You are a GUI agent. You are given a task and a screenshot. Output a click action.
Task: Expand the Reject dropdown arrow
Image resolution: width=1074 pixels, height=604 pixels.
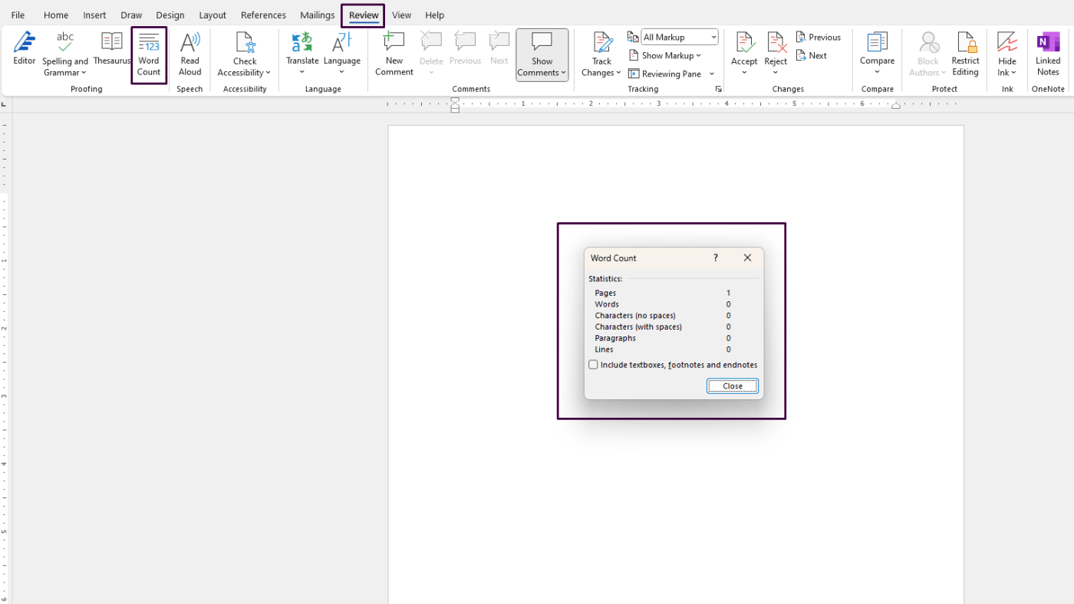[x=776, y=73]
